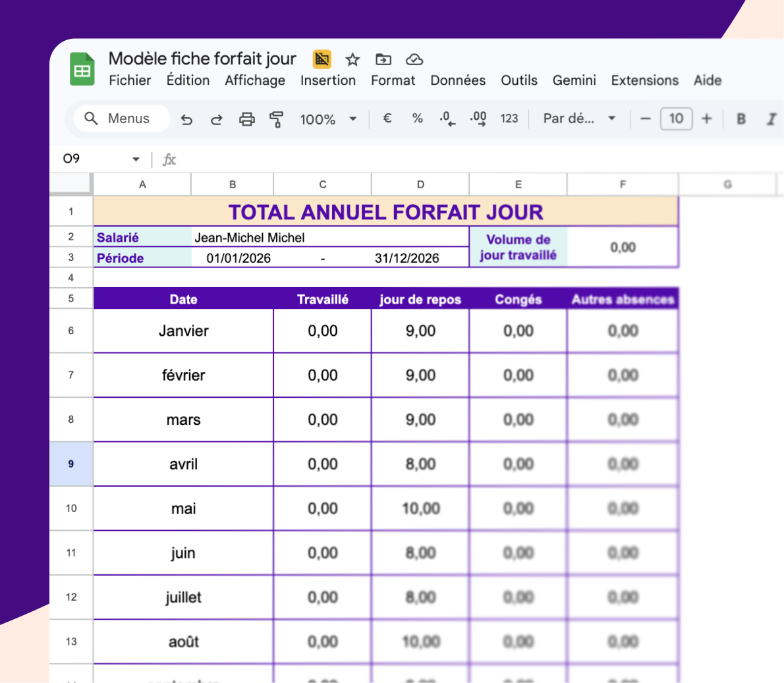Viewport: 784px width, 683px height.
Task: Star the spreadsheet as favorite
Action: tap(352, 59)
